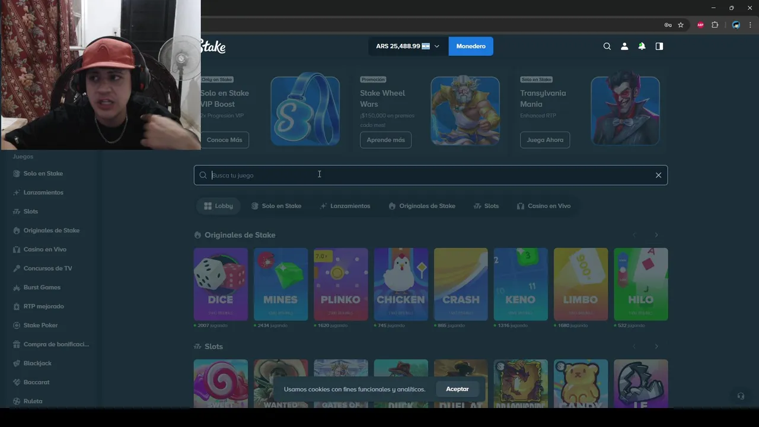The image size is (759, 427).
Task: Open Casino en Vivo in the sidebar
Action: coord(39,249)
